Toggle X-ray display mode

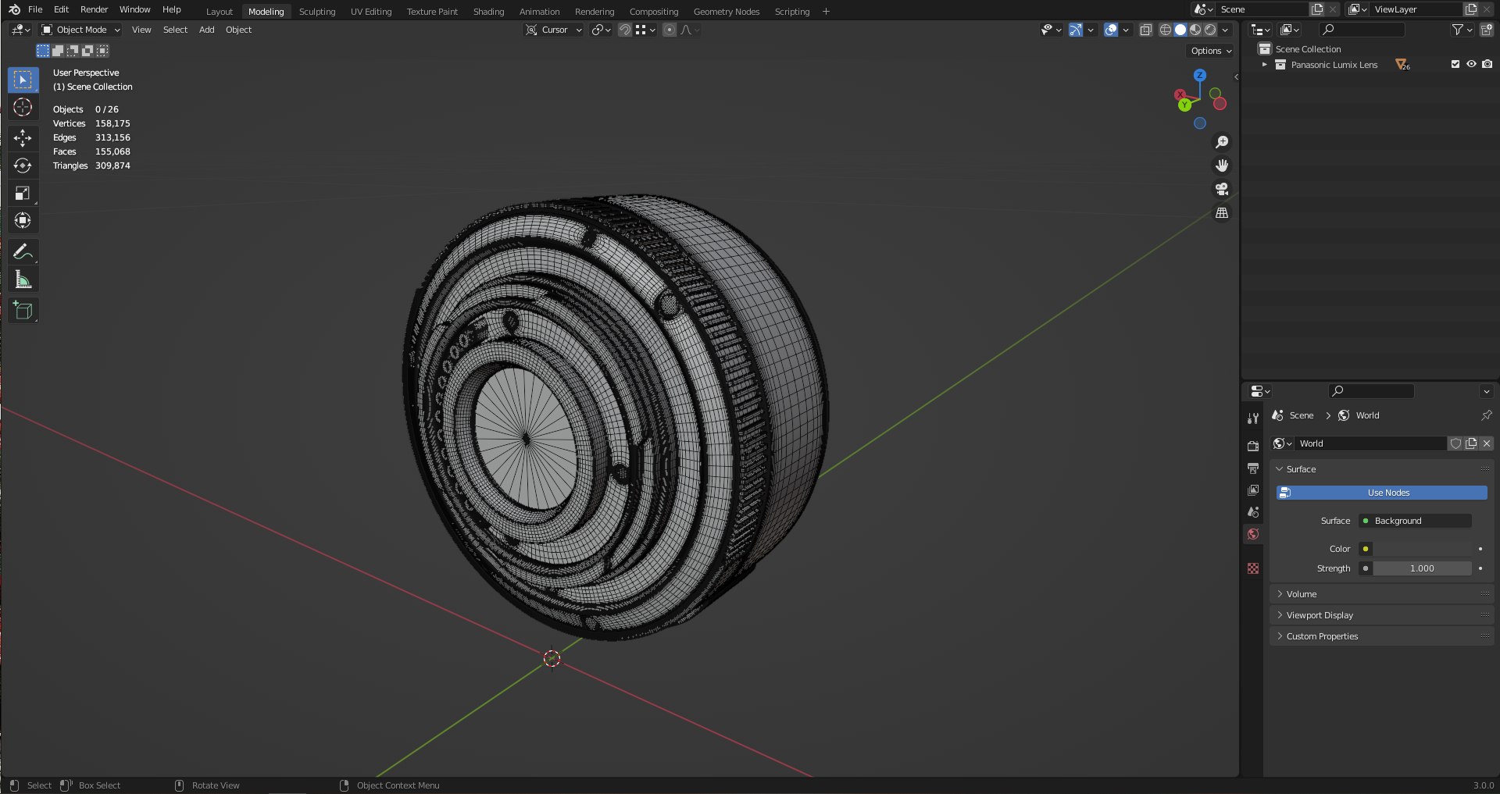coord(1145,30)
